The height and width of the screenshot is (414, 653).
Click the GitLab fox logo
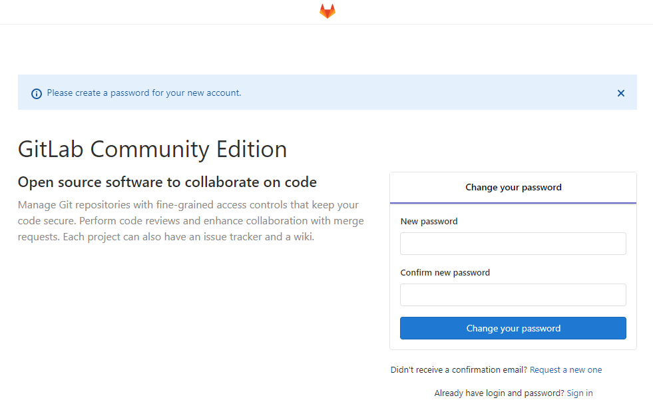[327, 11]
